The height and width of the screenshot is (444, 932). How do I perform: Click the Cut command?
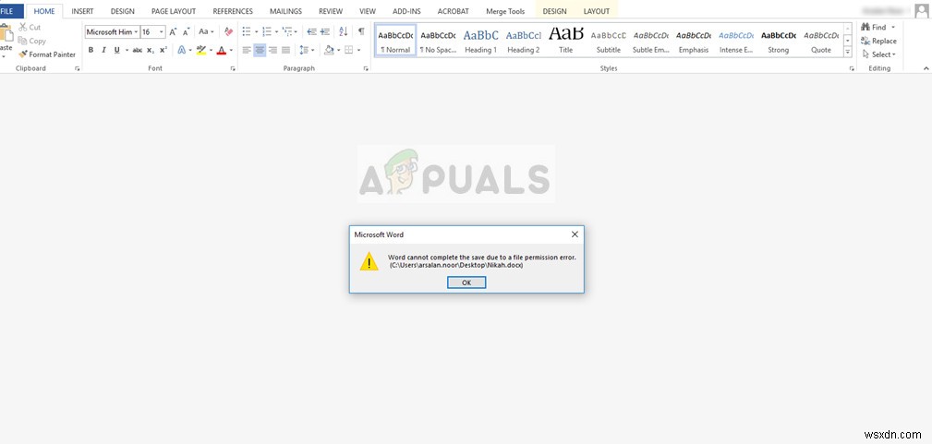30,27
